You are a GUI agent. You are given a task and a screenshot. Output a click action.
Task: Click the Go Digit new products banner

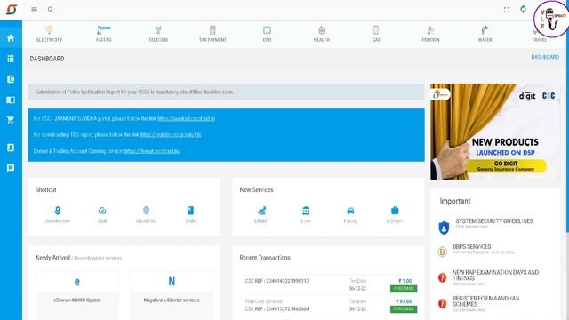point(495,132)
